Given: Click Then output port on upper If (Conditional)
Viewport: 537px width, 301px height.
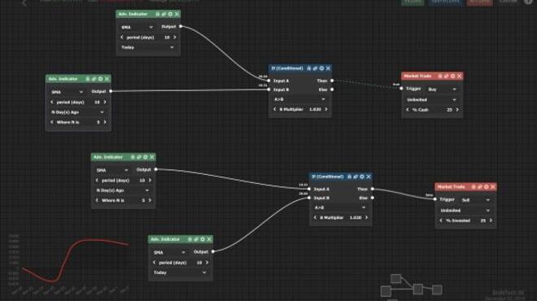Looking at the screenshot, I should 332,81.
